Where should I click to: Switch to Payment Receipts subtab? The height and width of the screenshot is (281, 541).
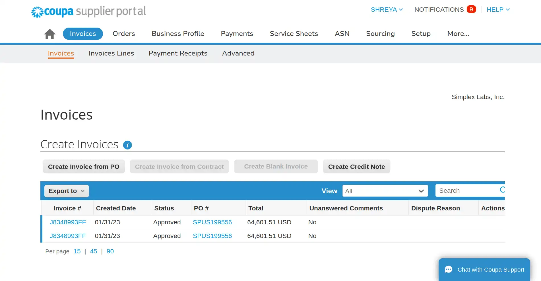coord(178,53)
